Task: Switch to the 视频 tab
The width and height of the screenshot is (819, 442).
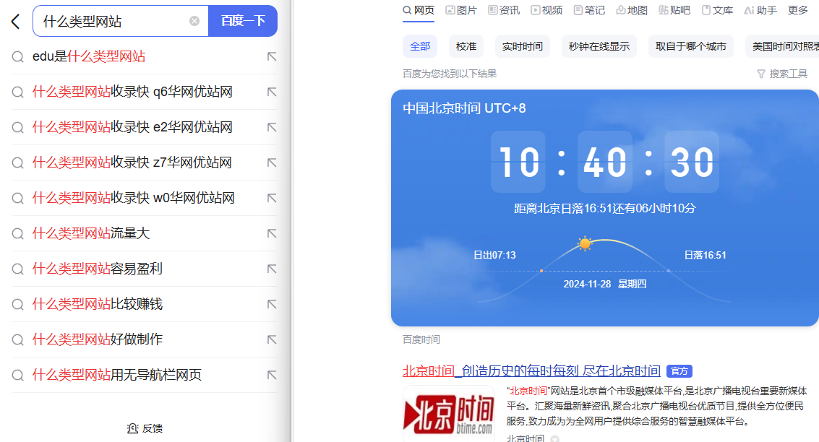Action: pos(547,10)
